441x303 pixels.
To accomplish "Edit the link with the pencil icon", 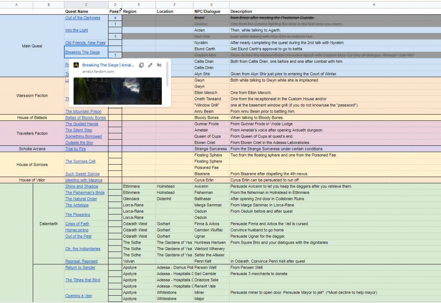I will click(150, 65).
